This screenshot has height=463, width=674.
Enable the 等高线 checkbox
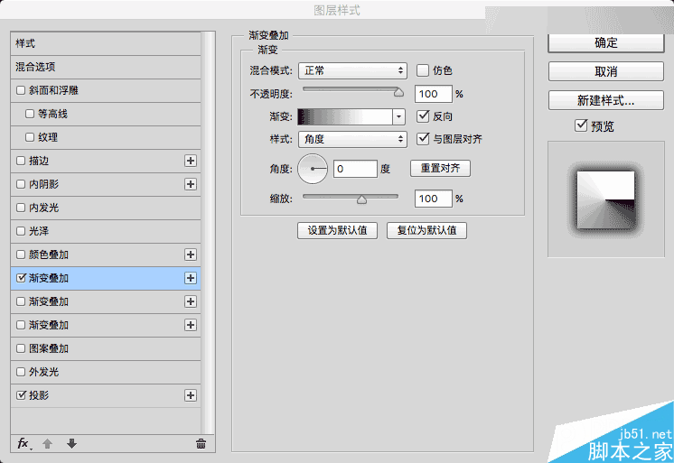30,114
